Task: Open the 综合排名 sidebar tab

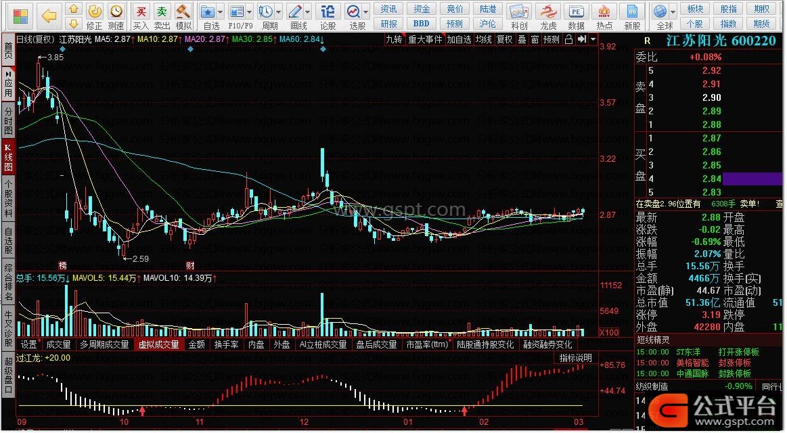Action: [9, 283]
